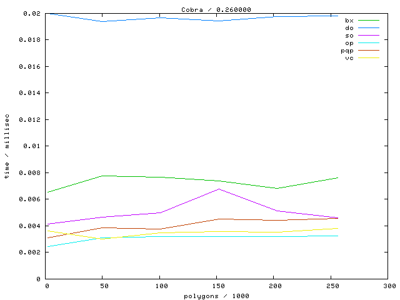400x300 pixels.
Task: Click the purple so legend line sample
Action: point(369,36)
